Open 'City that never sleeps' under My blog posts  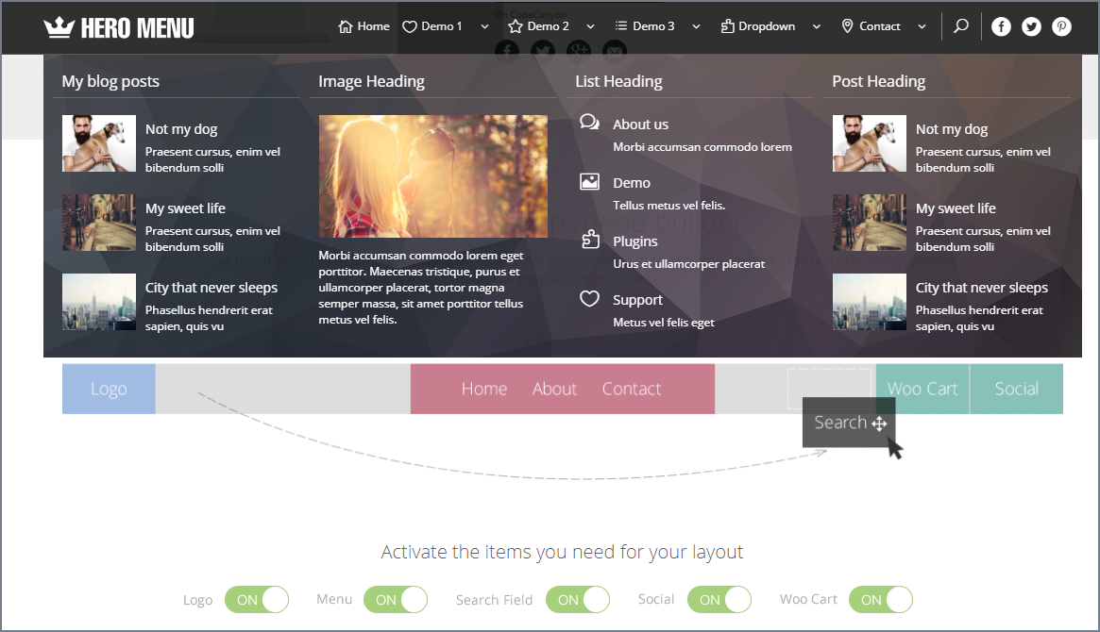tap(212, 288)
